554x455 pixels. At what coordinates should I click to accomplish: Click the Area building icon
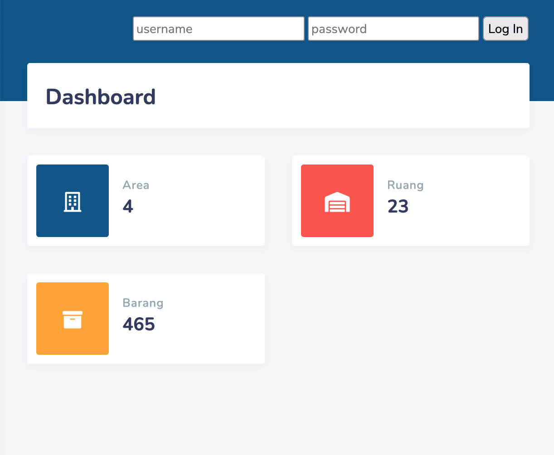coord(73,202)
